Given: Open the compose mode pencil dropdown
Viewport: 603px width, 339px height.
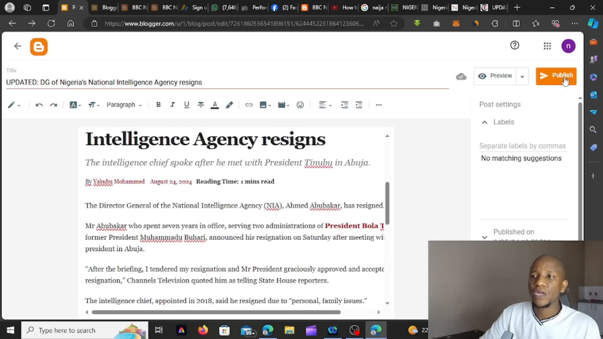Looking at the screenshot, I should coord(14,105).
